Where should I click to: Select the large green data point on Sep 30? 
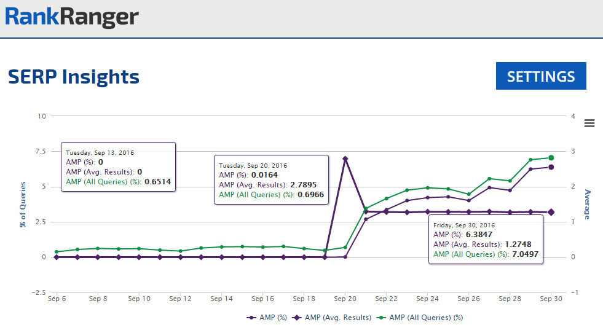[551, 158]
